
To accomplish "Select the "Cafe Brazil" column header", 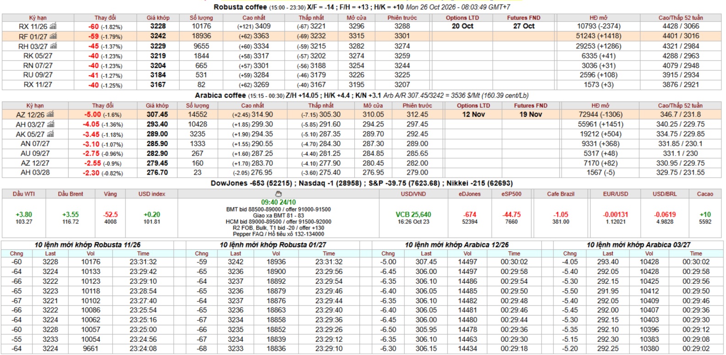I will (x=561, y=194).
